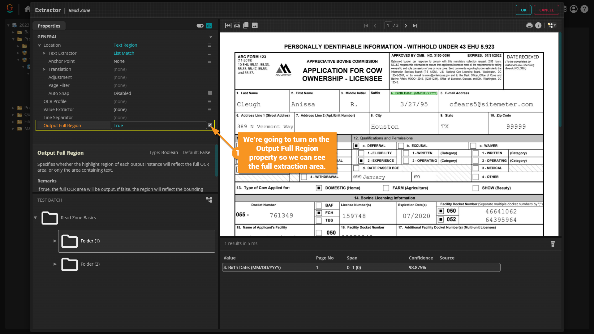The width and height of the screenshot is (594, 334).
Task: Expand Folder (1) in test batch
Action: tap(55, 241)
